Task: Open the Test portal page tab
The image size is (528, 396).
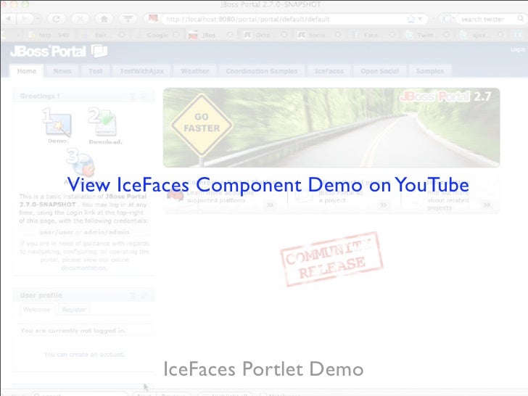Action: click(x=95, y=71)
